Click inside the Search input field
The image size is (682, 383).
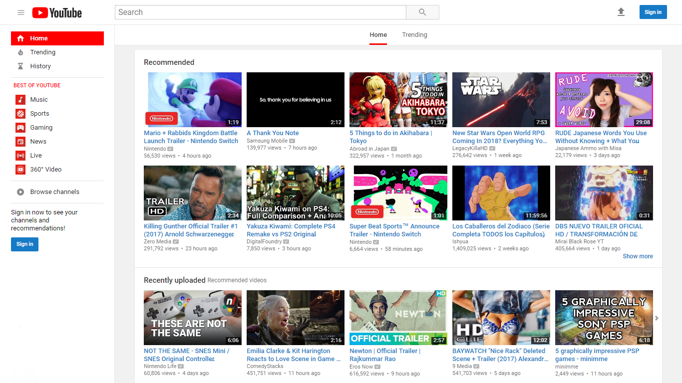(260, 12)
